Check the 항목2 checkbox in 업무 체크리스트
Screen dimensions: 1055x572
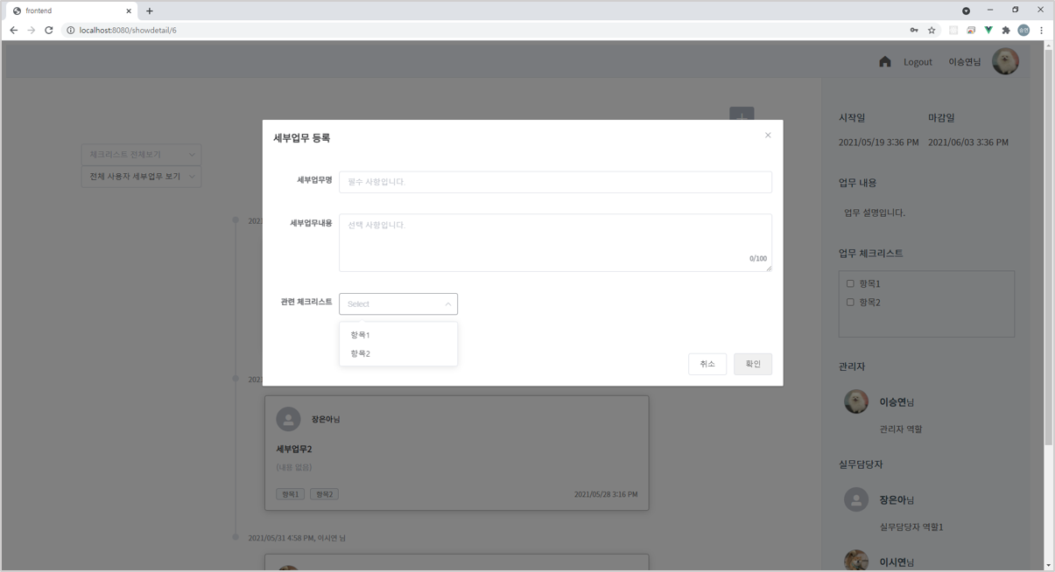pos(849,302)
